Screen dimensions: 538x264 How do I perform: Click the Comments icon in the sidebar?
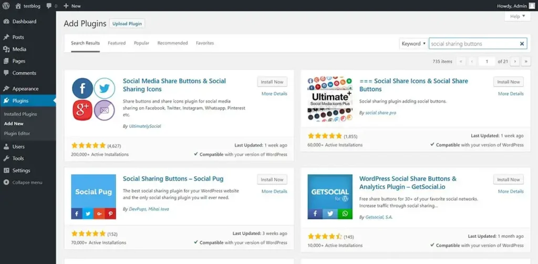coord(6,73)
